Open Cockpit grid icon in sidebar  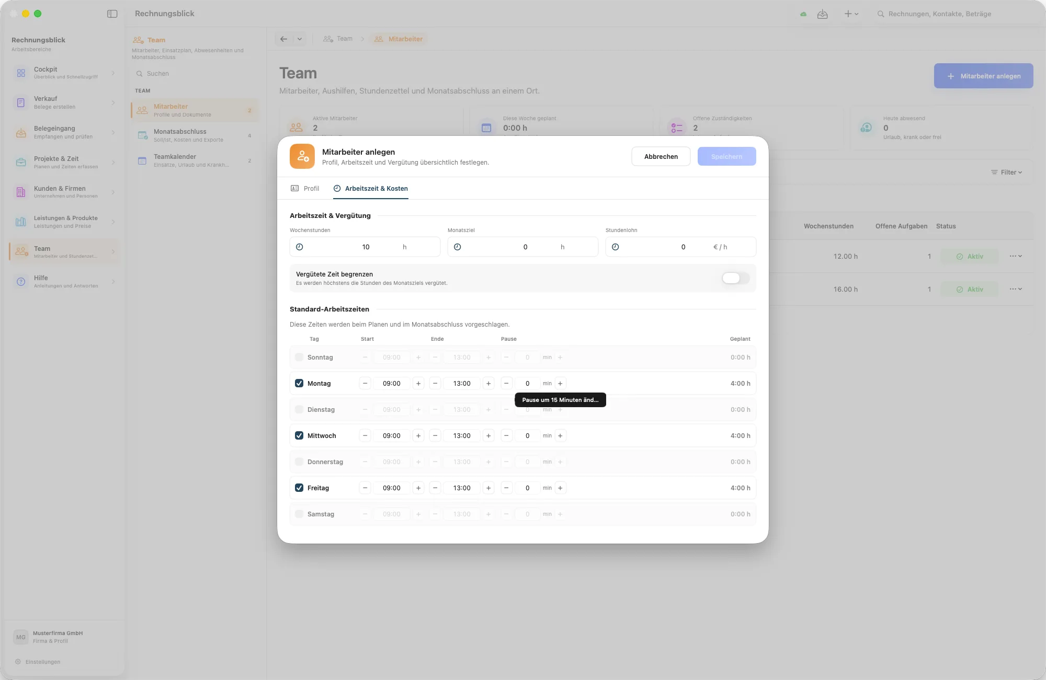(x=21, y=73)
